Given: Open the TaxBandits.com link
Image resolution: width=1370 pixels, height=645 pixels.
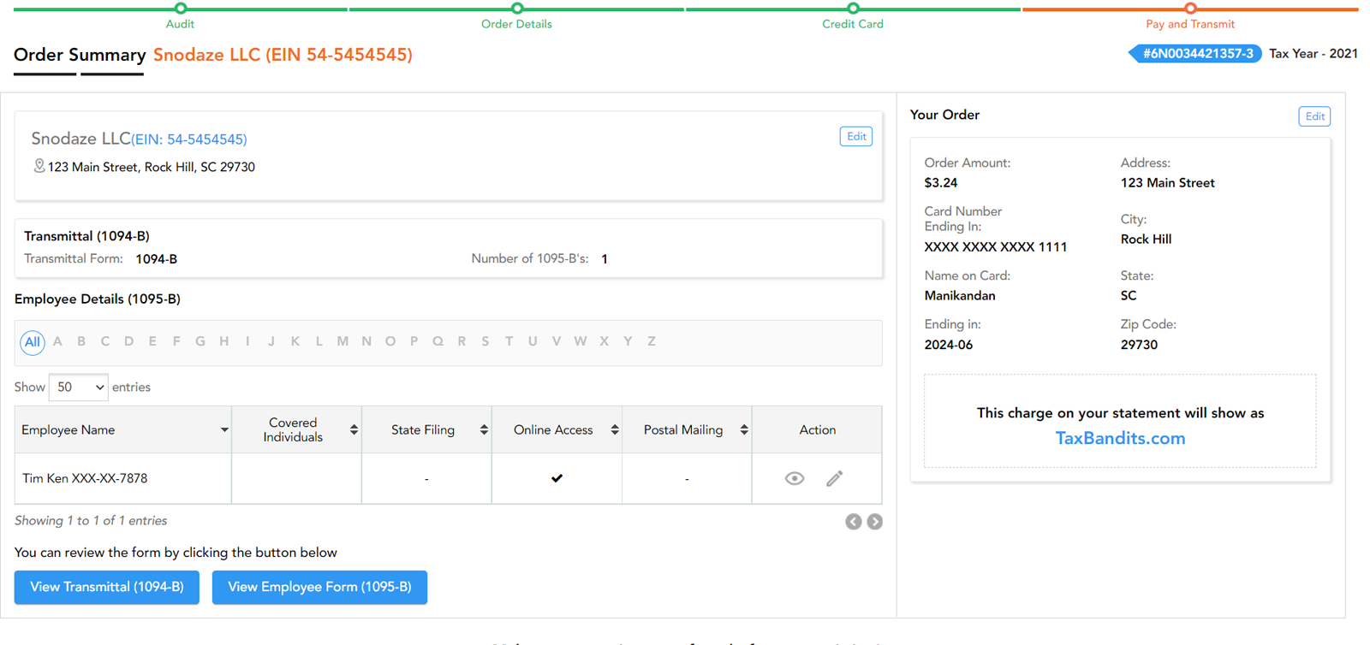Looking at the screenshot, I should point(1120,438).
